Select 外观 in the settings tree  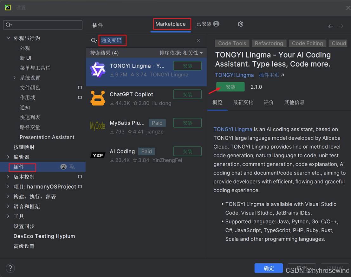click(25, 48)
